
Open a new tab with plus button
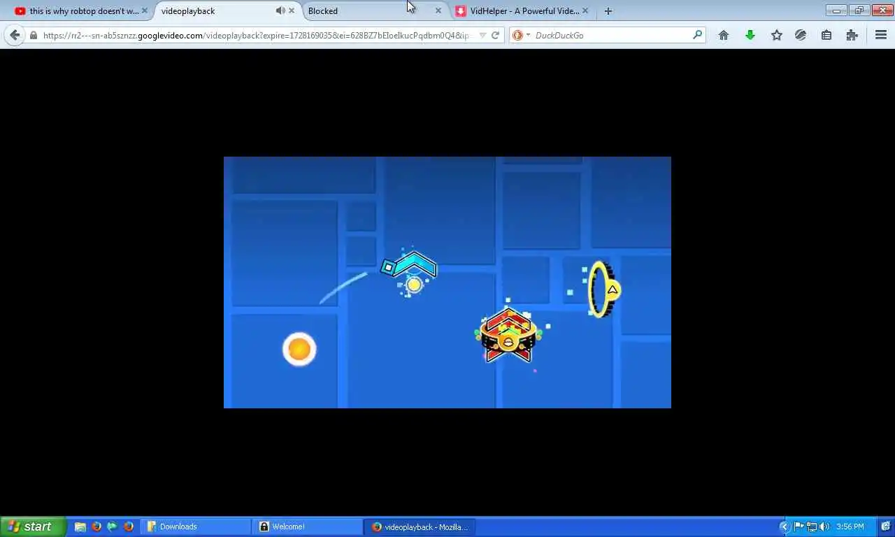(608, 11)
